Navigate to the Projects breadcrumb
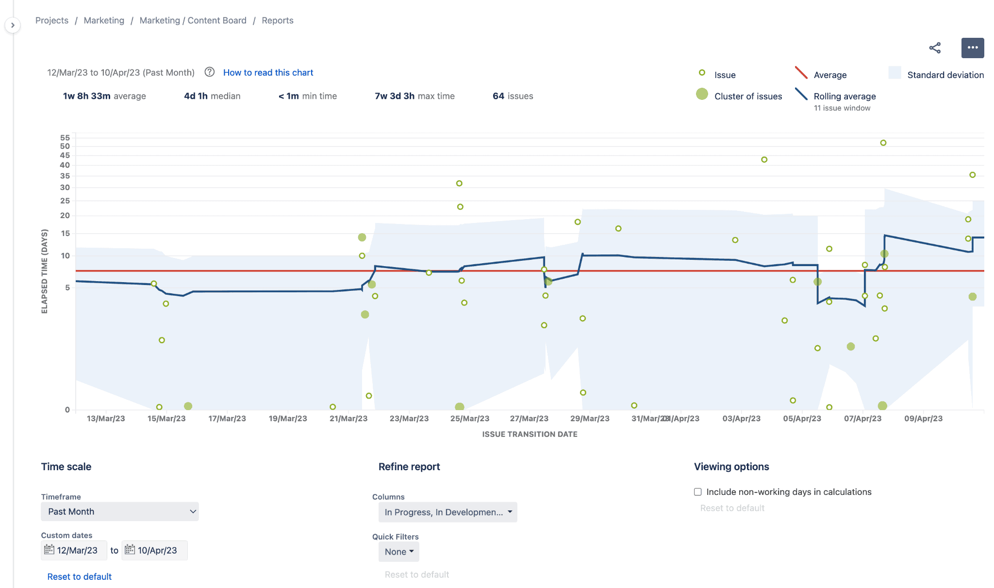The height and width of the screenshot is (588, 994). tap(51, 20)
